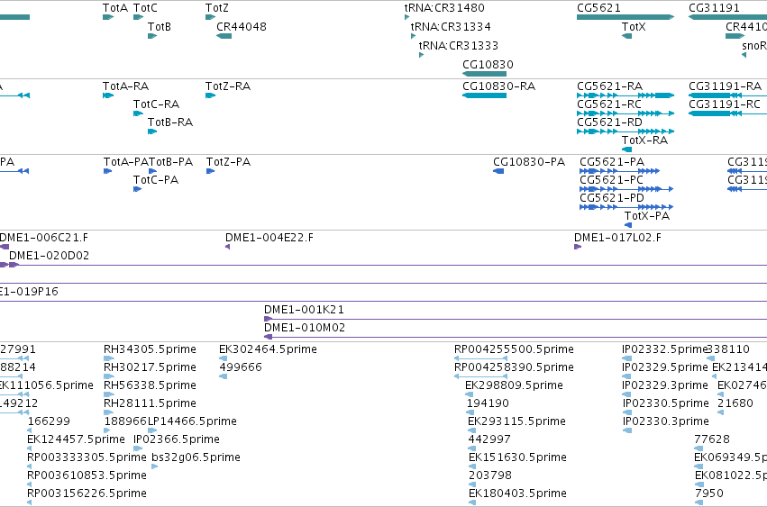
Task: Select protein CG5621-PC
Action: tap(611, 180)
